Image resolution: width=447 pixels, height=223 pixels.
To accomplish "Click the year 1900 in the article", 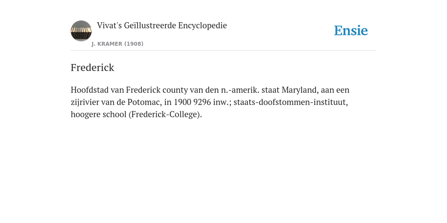I will [182, 102].
